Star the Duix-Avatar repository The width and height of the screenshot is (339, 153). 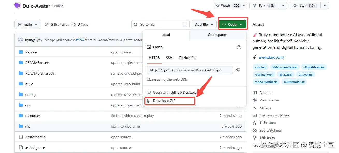point(305,5)
